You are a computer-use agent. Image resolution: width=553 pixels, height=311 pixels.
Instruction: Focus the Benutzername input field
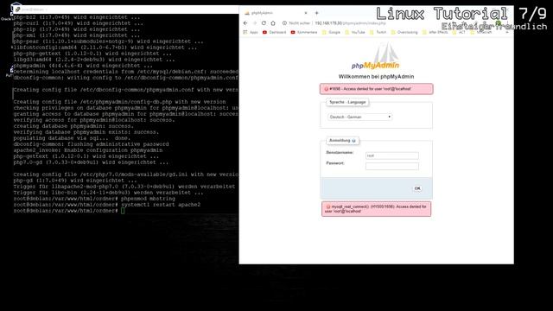tap(392, 155)
